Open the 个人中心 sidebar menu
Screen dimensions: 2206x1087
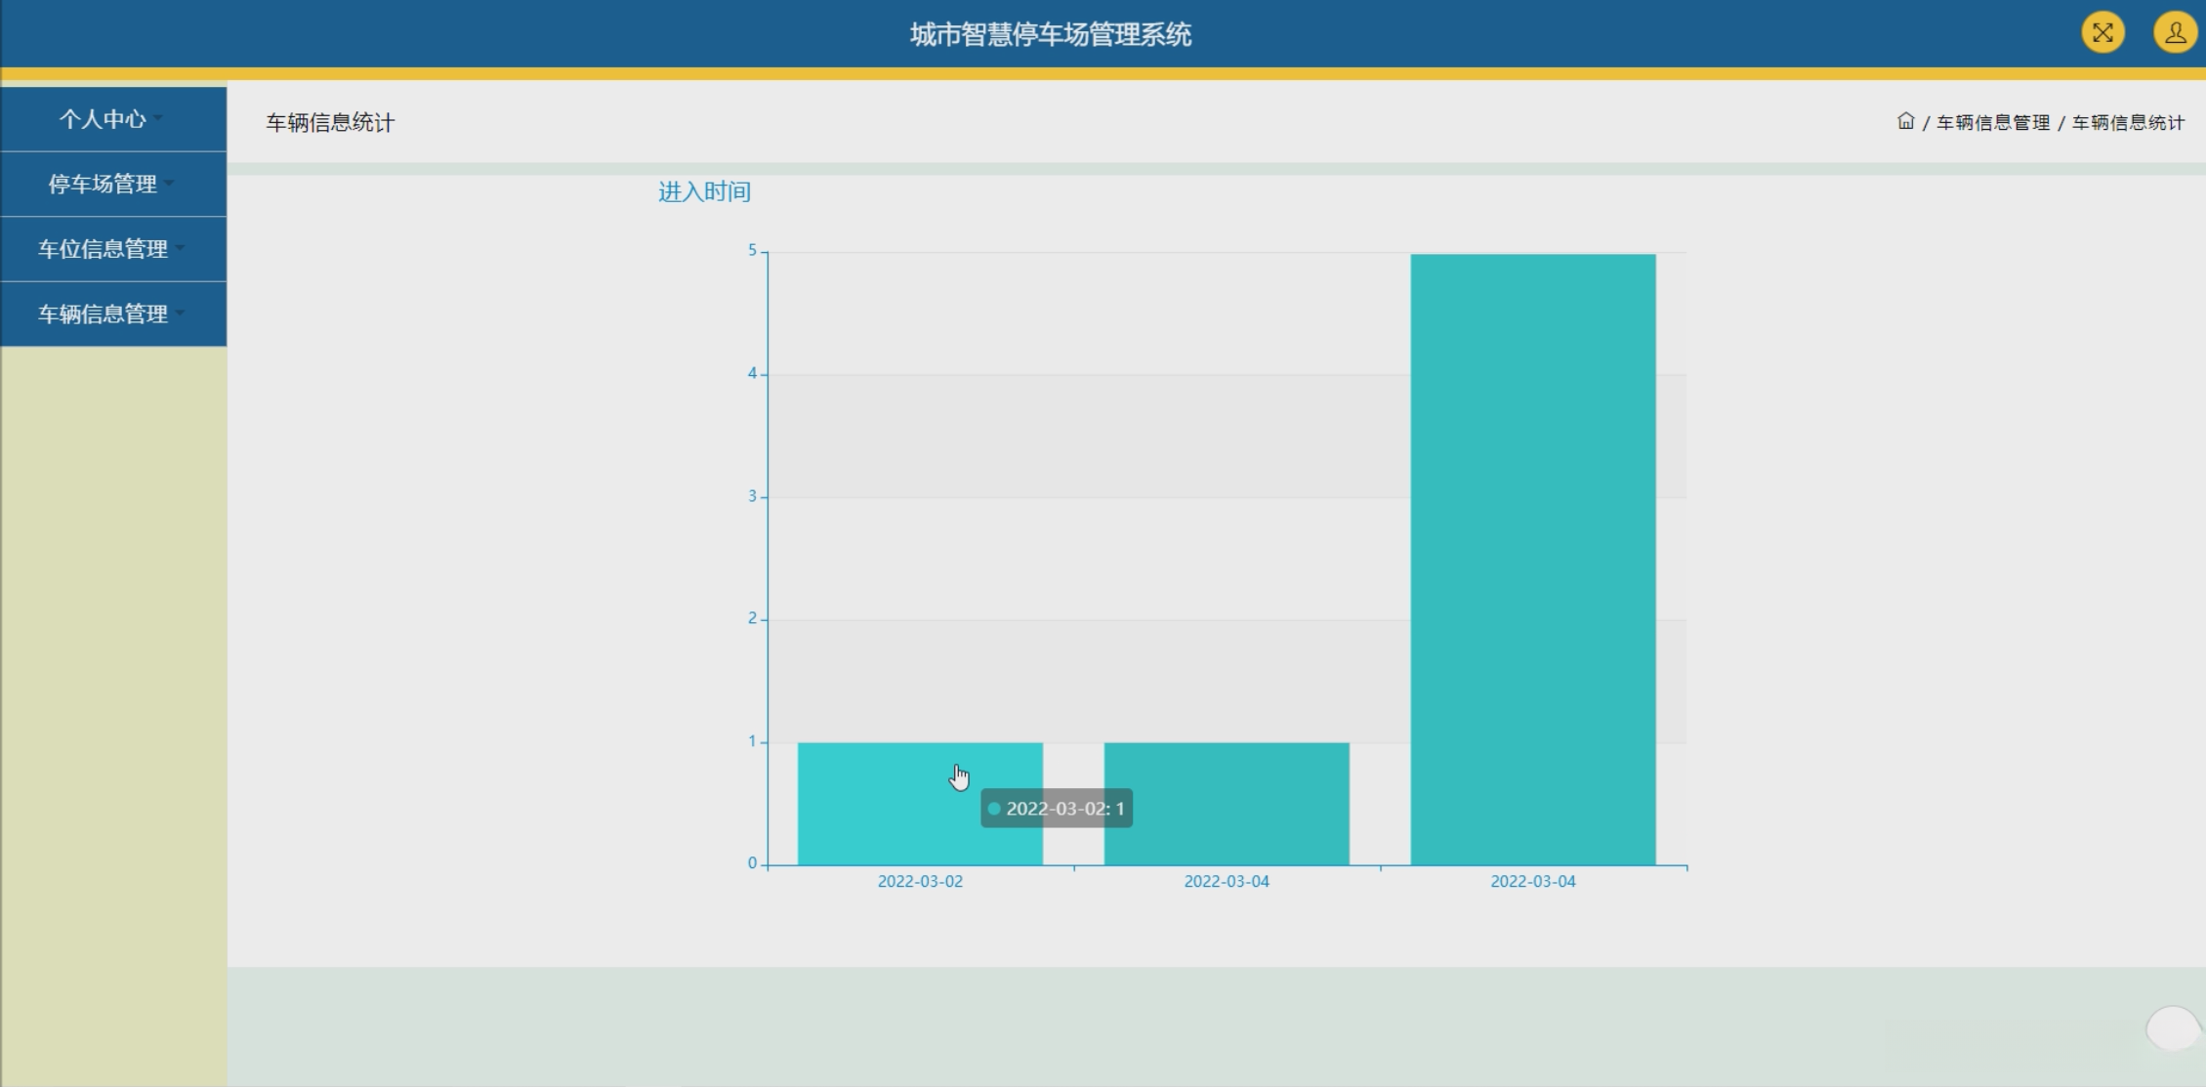102,119
